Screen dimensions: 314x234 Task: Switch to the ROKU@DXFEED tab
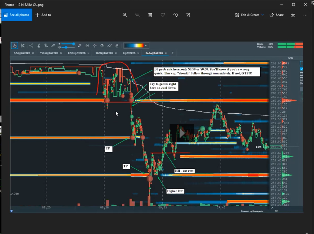tap(77, 53)
